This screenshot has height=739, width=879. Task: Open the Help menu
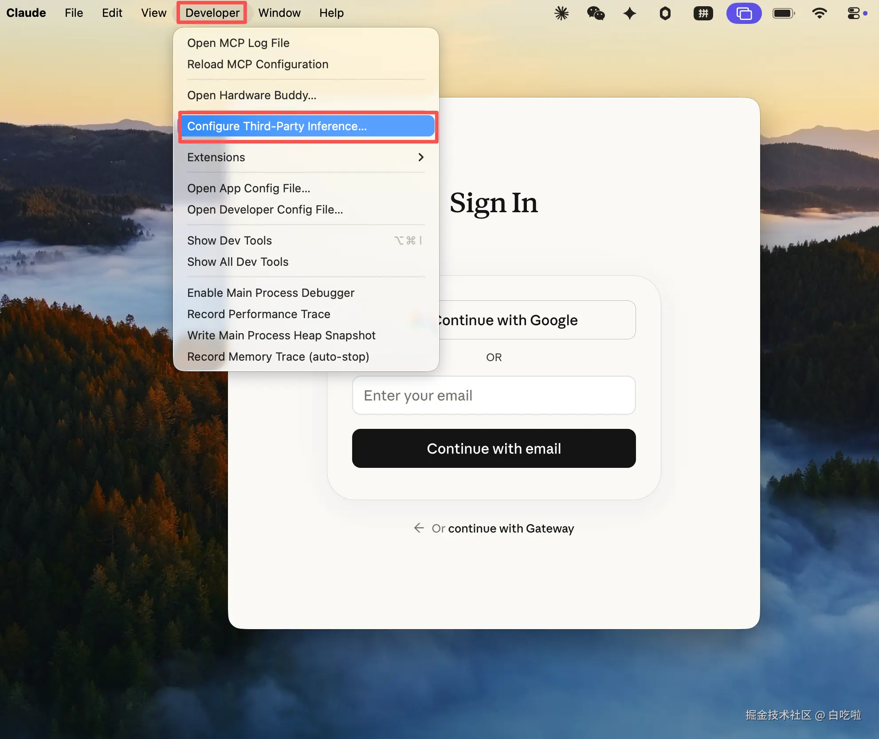(331, 13)
